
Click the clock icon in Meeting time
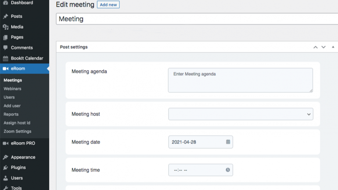click(x=228, y=170)
